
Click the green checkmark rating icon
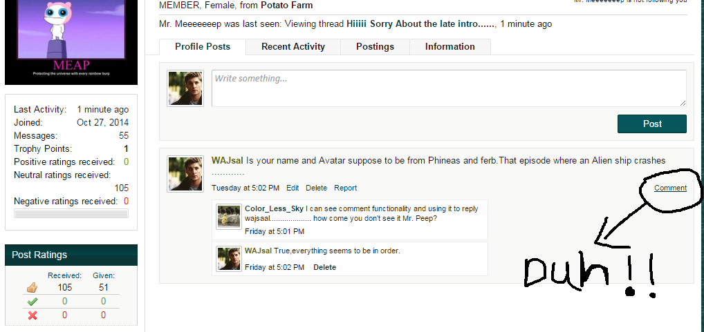pyautogui.click(x=33, y=302)
